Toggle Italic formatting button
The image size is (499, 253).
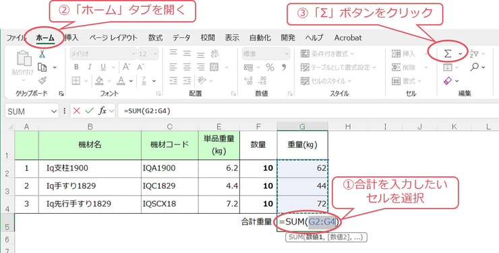click(x=90, y=67)
